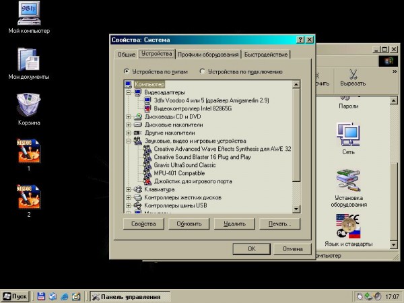The width and height of the screenshot is (404, 303).
Task: Click the Пароли icon in Control Panel
Action: (348, 99)
